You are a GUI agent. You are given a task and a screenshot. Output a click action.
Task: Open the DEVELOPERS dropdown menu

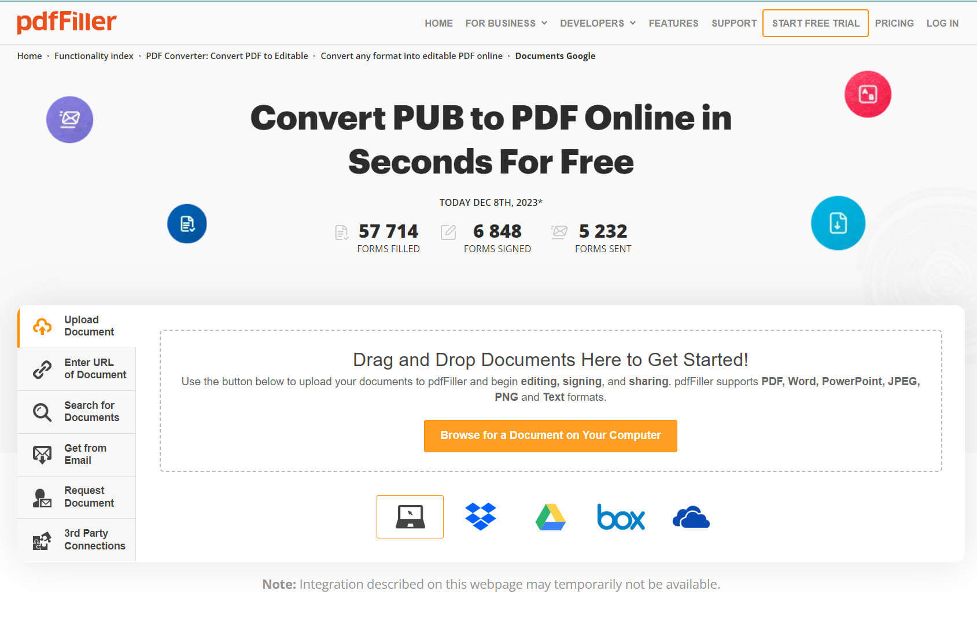[598, 23]
